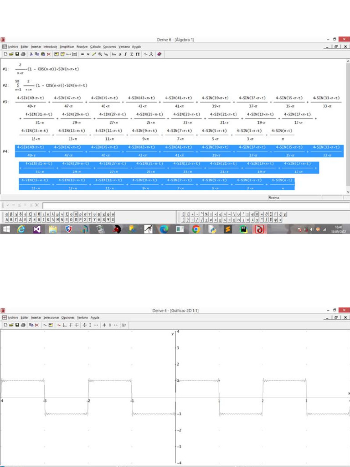Click the Save icon in the Algebra window toolbar

pyautogui.click(x=17, y=54)
